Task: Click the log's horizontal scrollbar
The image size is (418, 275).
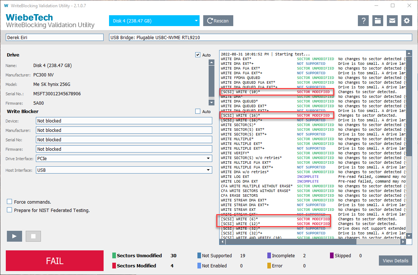Action: click(290, 242)
